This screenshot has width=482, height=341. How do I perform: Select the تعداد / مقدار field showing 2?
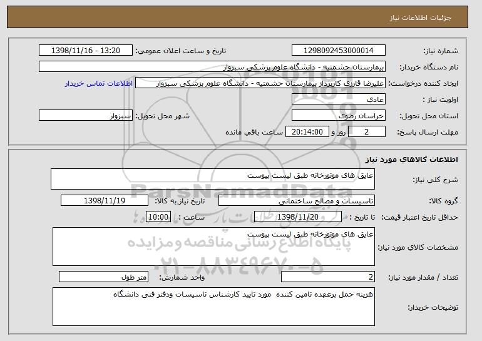[x=328, y=277]
